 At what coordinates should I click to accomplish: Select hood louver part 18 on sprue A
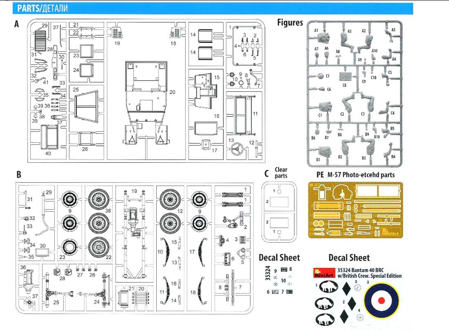pyautogui.click(x=176, y=33)
